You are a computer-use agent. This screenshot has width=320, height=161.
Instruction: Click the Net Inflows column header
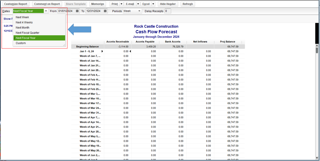pos(200,42)
